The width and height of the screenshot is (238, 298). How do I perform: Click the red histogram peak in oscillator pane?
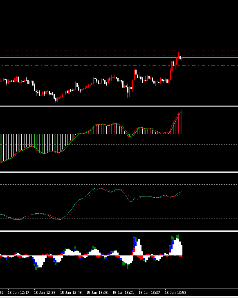(x=182, y=122)
